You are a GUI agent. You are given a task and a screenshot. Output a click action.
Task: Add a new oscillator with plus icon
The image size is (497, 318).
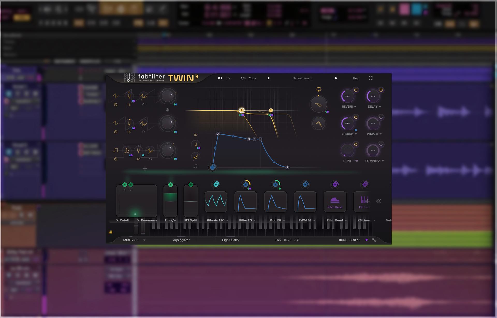coord(145,169)
